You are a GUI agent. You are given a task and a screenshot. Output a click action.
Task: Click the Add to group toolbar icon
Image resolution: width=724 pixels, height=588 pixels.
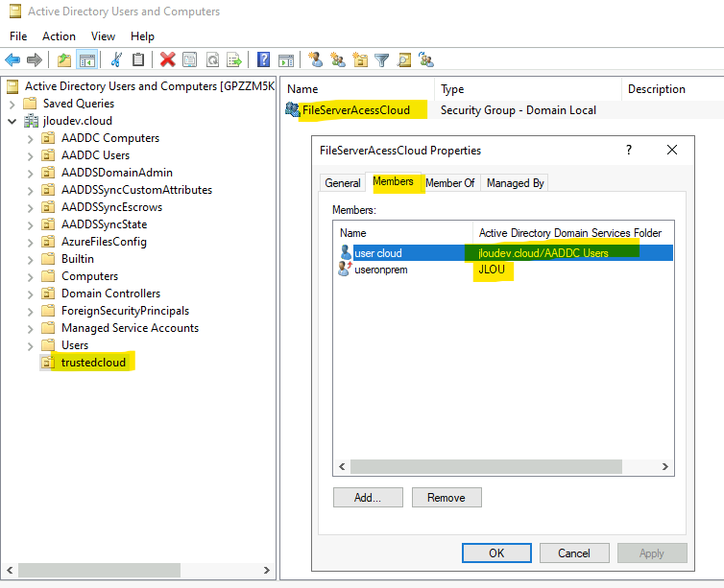coord(426,59)
